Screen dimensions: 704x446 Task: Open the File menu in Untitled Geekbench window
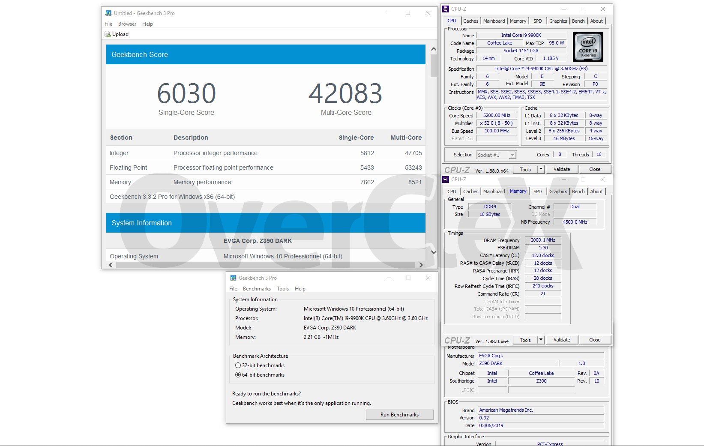click(108, 24)
